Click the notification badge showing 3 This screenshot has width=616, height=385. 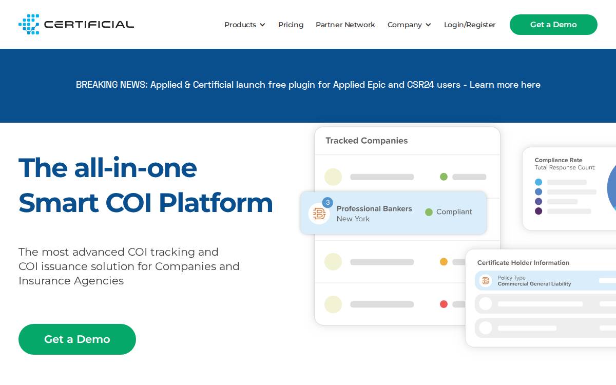coord(328,202)
